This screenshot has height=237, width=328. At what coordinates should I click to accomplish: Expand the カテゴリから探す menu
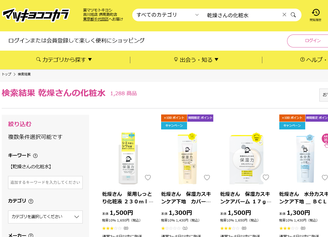[x=64, y=60]
